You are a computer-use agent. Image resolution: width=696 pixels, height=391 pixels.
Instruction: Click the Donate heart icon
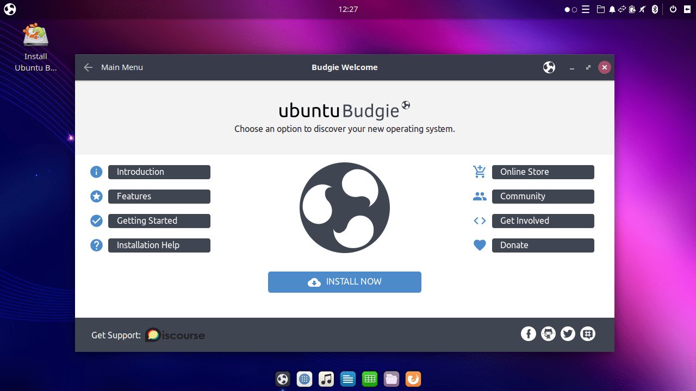(x=479, y=245)
